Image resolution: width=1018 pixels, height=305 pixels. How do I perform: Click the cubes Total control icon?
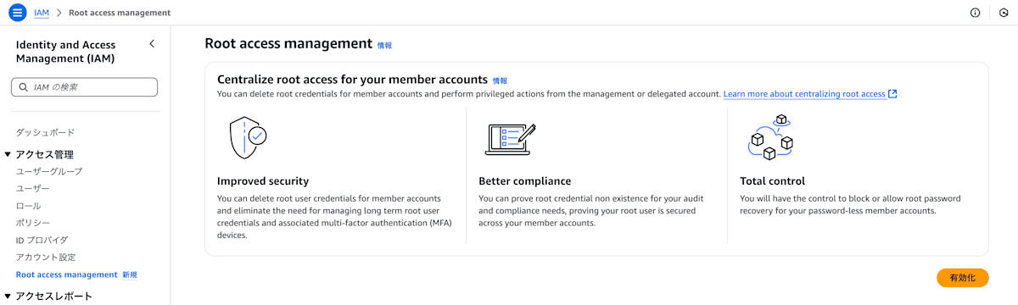pyautogui.click(x=769, y=137)
